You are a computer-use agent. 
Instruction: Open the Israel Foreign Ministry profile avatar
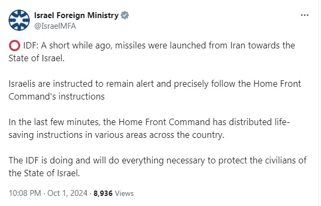19,20
